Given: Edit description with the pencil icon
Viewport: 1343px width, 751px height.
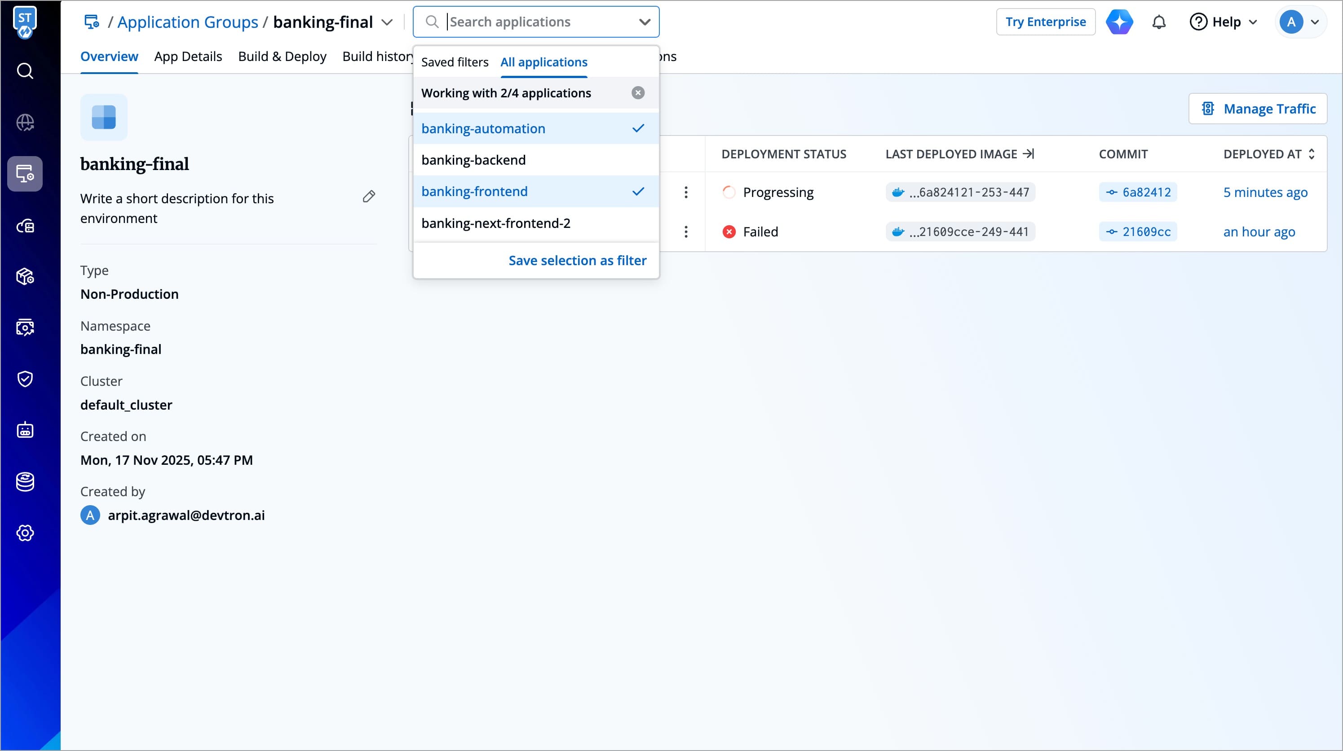Looking at the screenshot, I should pyautogui.click(x=369, y=196).
